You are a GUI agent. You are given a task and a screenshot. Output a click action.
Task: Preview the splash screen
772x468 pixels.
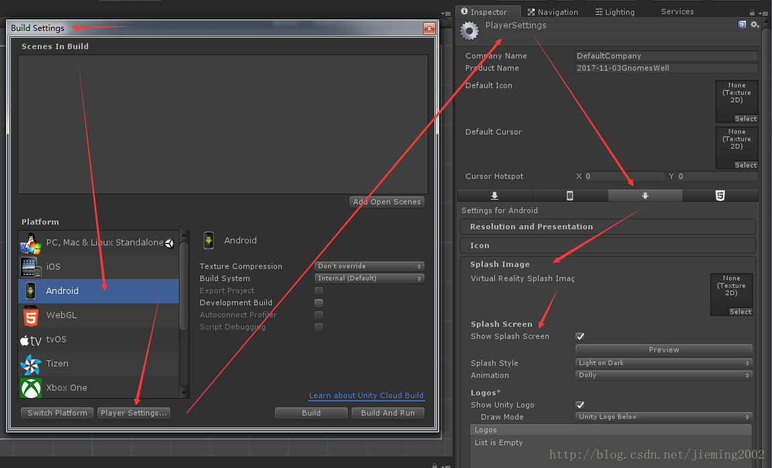pos(664,350)
